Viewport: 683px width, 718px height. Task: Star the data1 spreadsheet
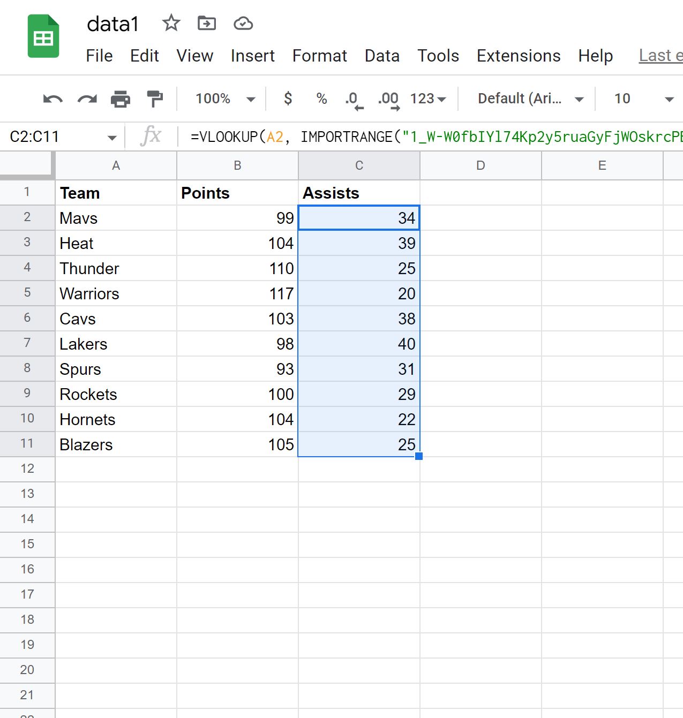171,23
